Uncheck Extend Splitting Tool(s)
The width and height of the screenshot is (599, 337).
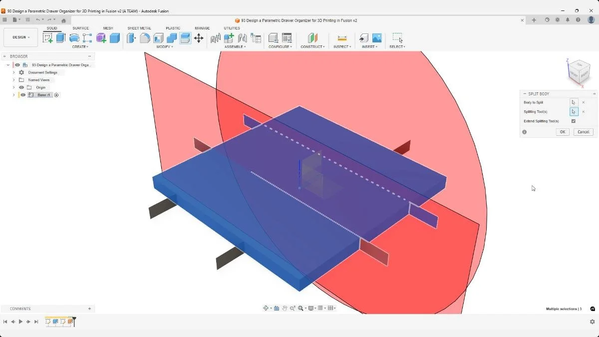(x=574, y=121)
